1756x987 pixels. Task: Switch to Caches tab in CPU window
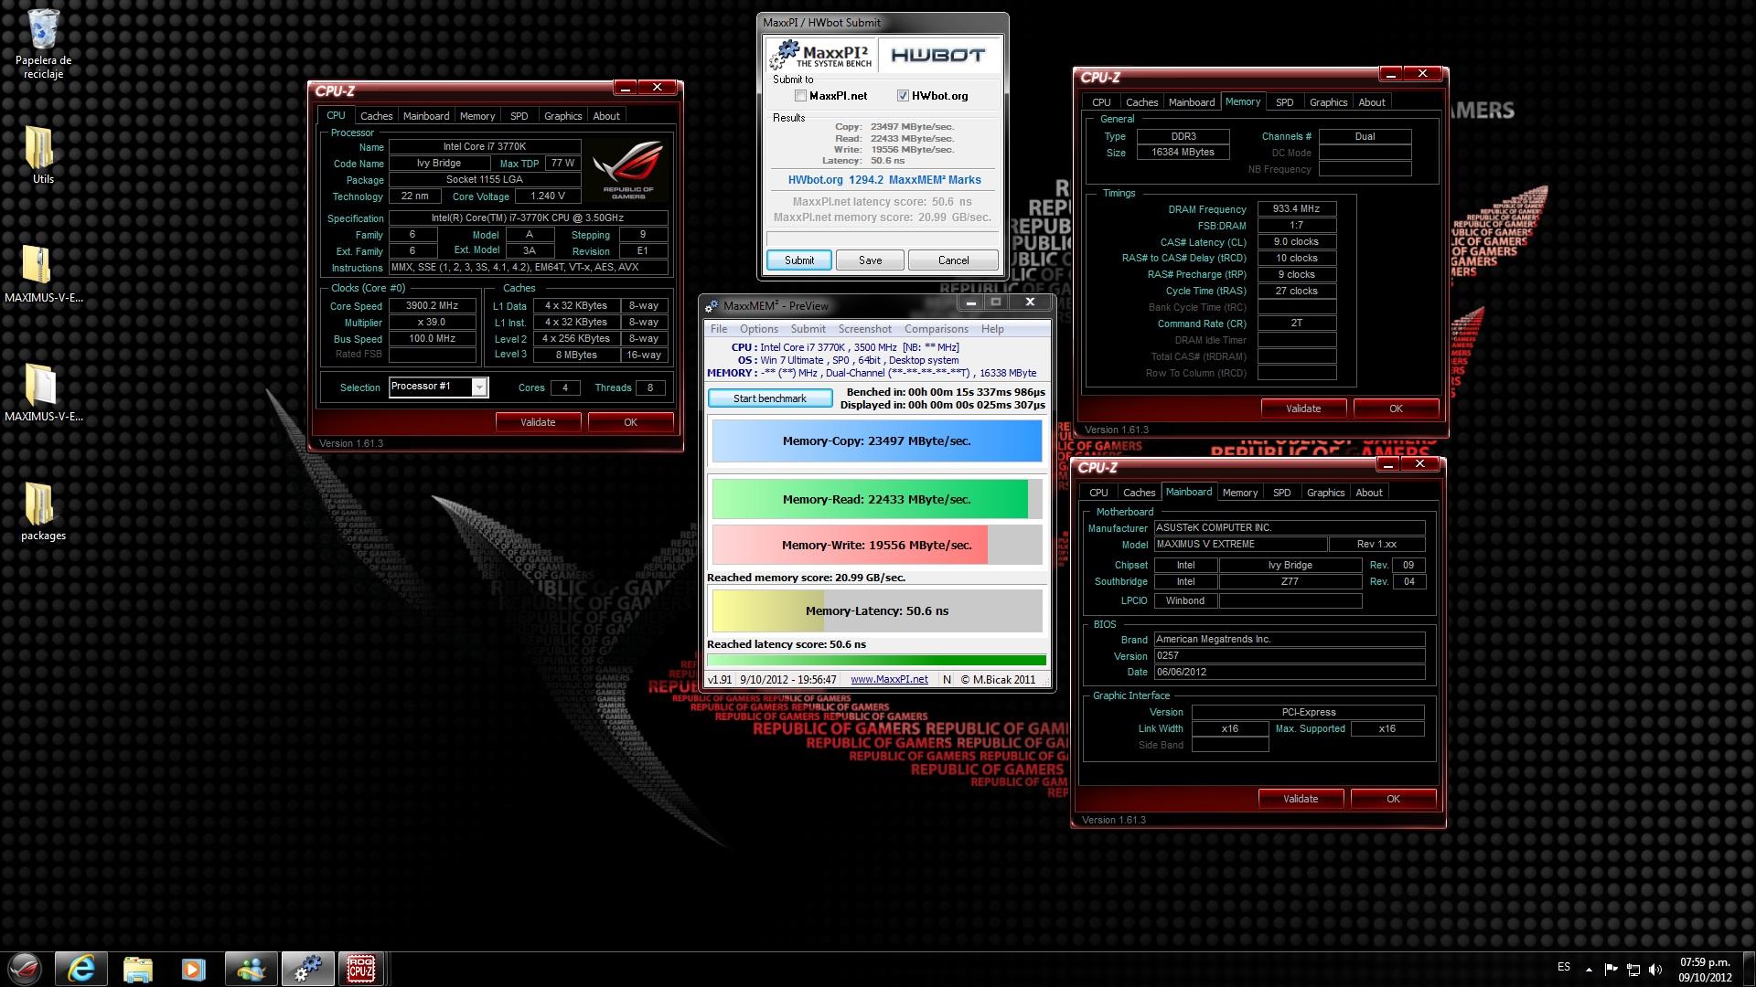click(x=376, y=116)
